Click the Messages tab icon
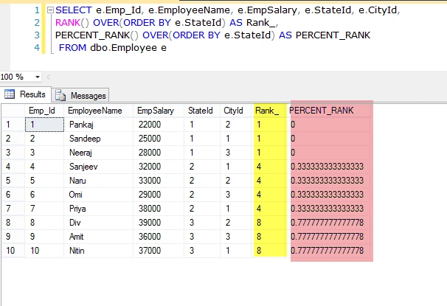 [x=60, y=95]
